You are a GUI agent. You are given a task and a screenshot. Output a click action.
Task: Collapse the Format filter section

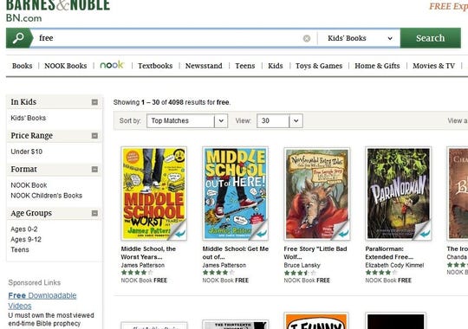coord(94,170)
